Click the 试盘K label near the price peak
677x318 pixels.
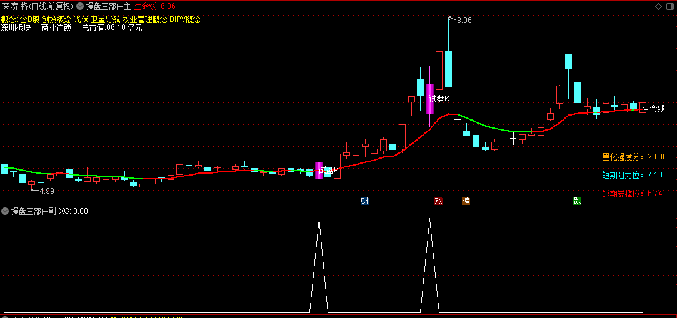tap(439, 99)
